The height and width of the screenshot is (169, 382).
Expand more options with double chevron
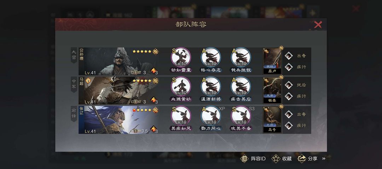tap(324, 158)
